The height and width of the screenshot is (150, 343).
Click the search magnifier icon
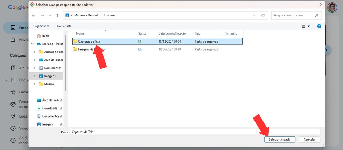(x=317, y=15)
